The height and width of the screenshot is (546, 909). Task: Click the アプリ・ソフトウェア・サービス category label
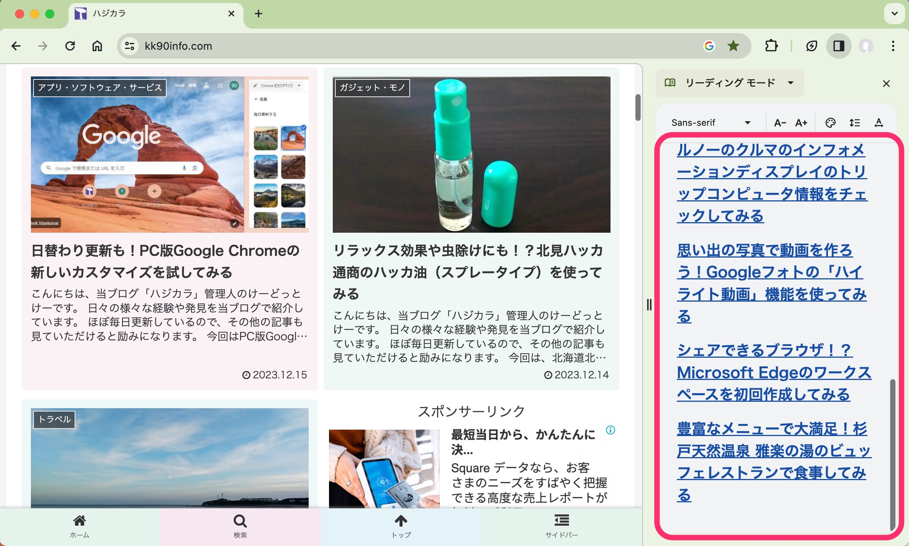[x=99, y=88]
